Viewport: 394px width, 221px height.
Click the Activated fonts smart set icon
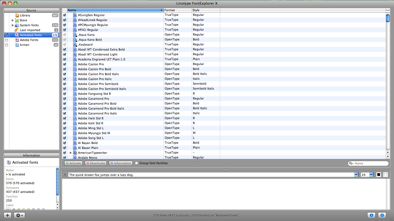pyautogui.click(x=17, y=35)
